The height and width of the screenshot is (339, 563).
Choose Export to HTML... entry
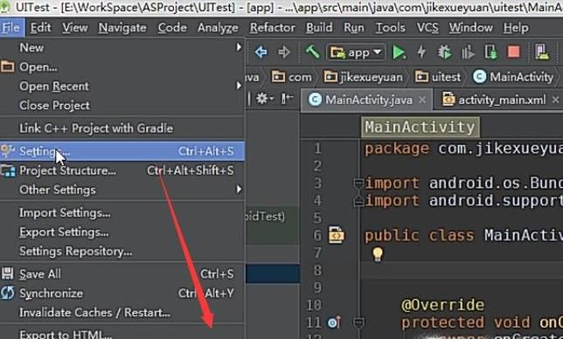tap(122, 334)
